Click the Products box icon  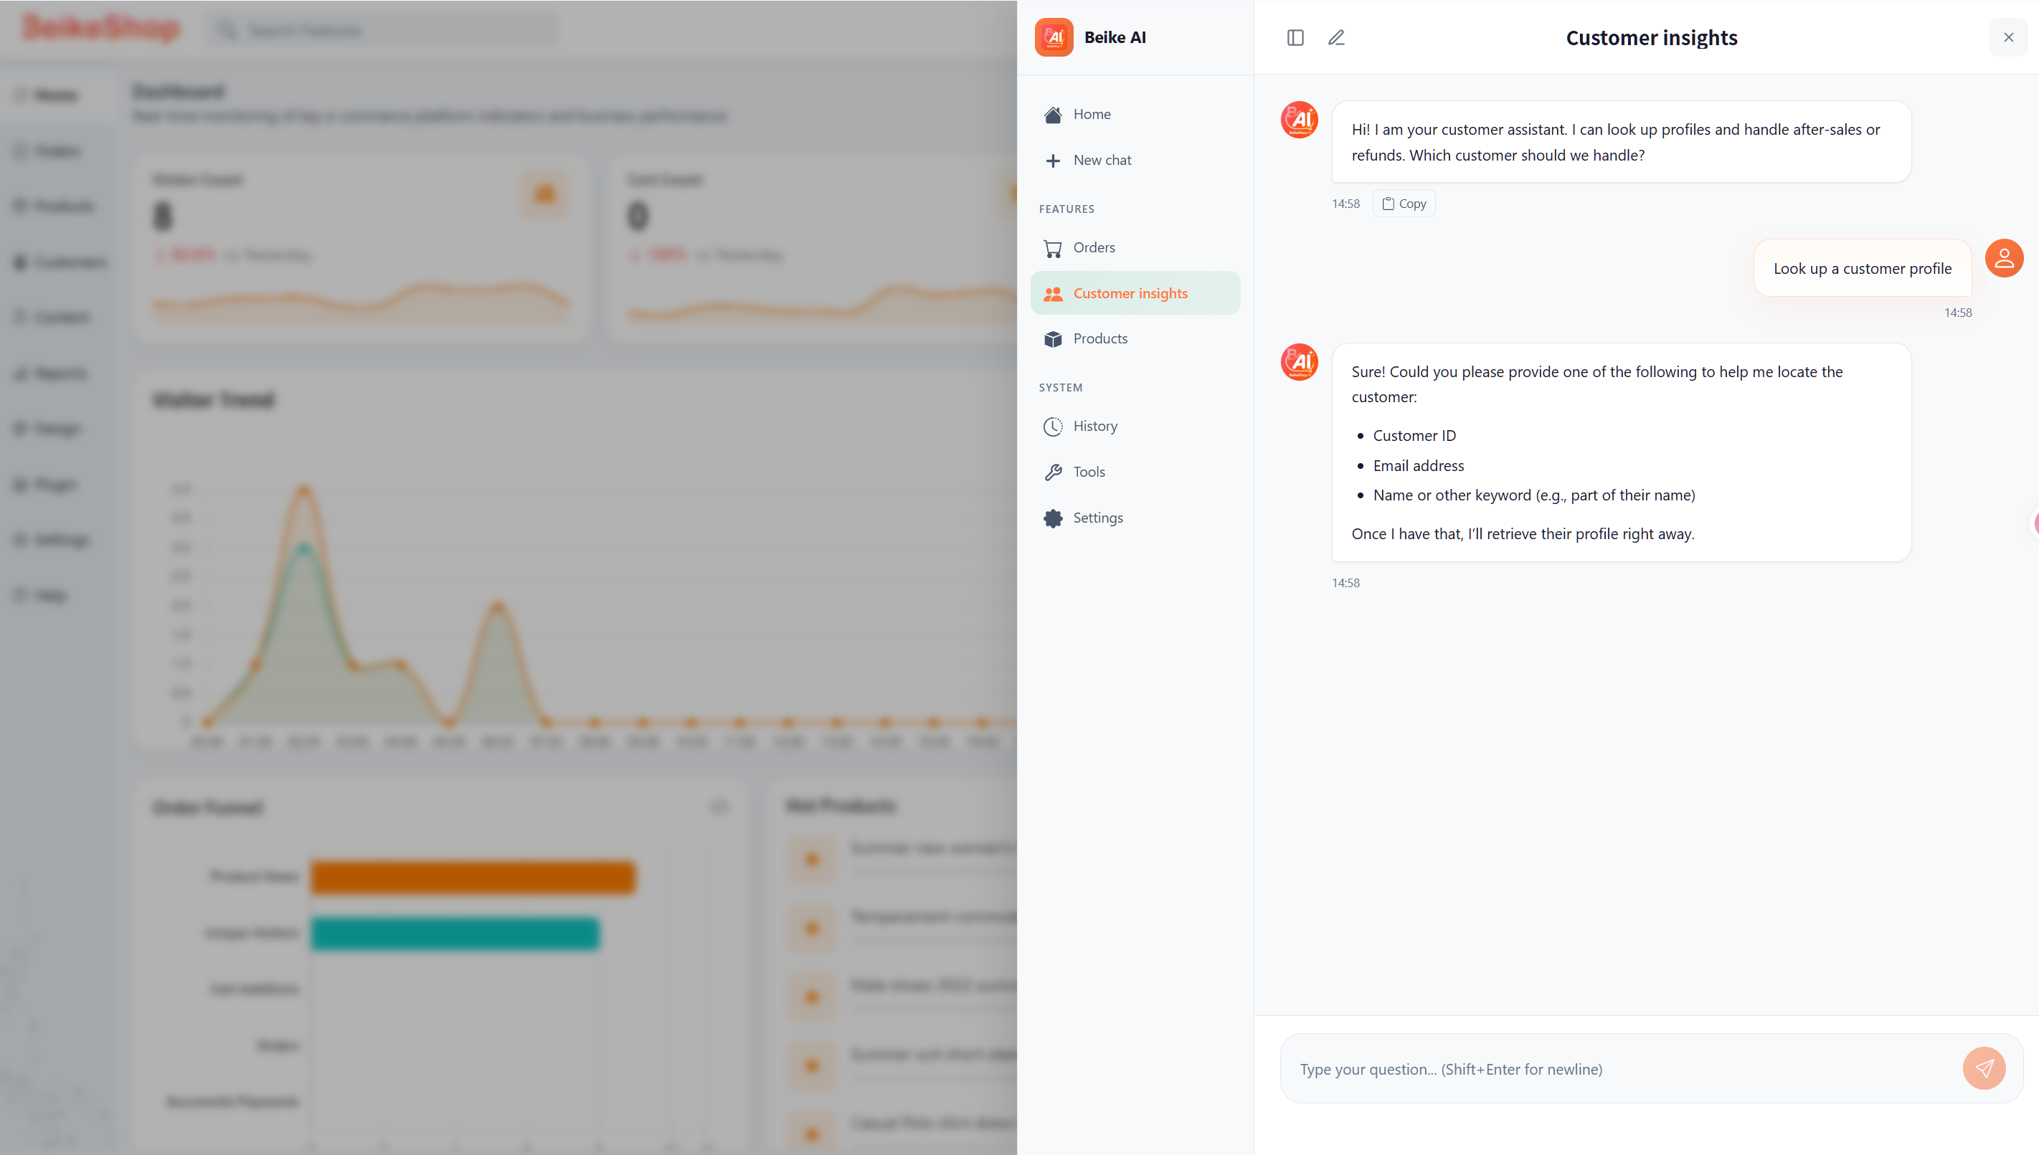1053,340
